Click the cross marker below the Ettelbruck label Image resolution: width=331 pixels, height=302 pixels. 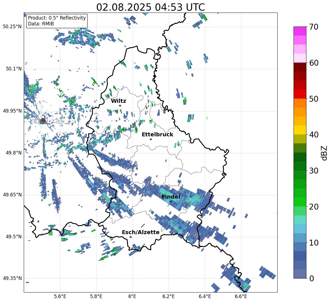(x=151, y=139)
